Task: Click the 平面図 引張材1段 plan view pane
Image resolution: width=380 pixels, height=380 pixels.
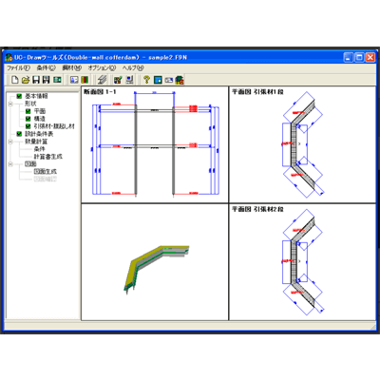Action: click(x=302, y=144)
